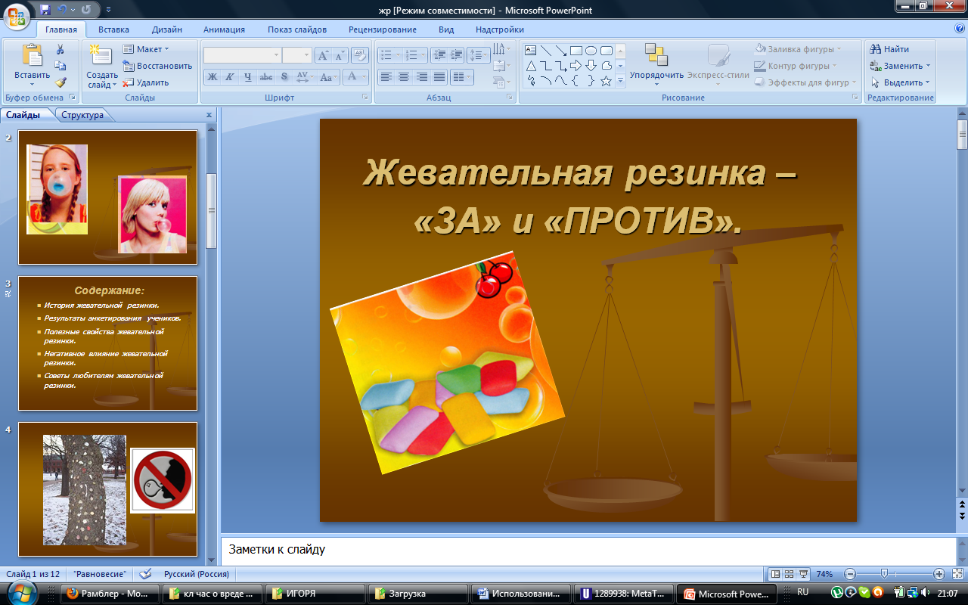Open the font color A dropdown

pos(355,77)
